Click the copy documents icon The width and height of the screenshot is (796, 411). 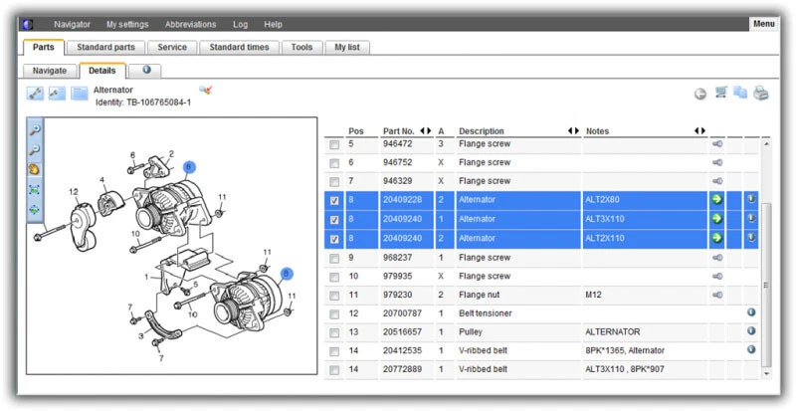pos(740,93)
